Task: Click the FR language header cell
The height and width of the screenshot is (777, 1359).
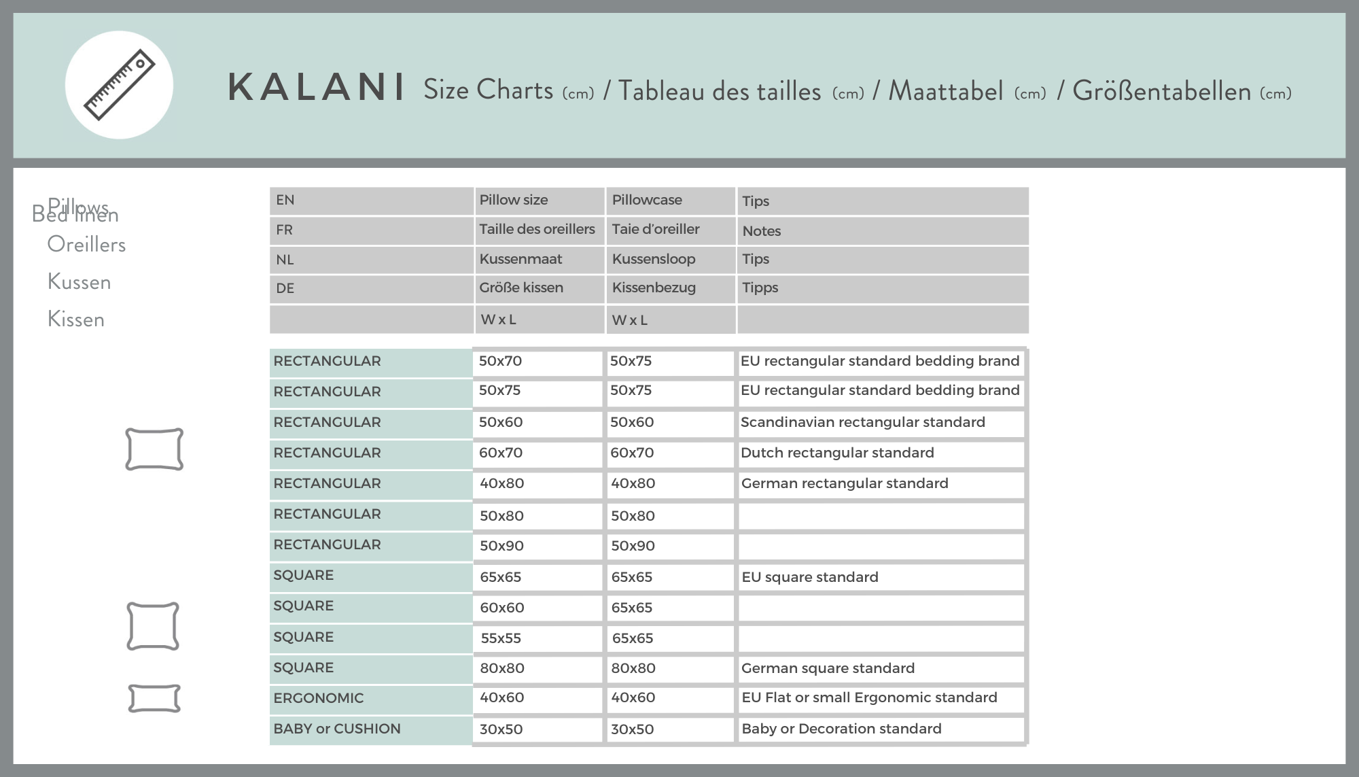Action: click(372, 230)
